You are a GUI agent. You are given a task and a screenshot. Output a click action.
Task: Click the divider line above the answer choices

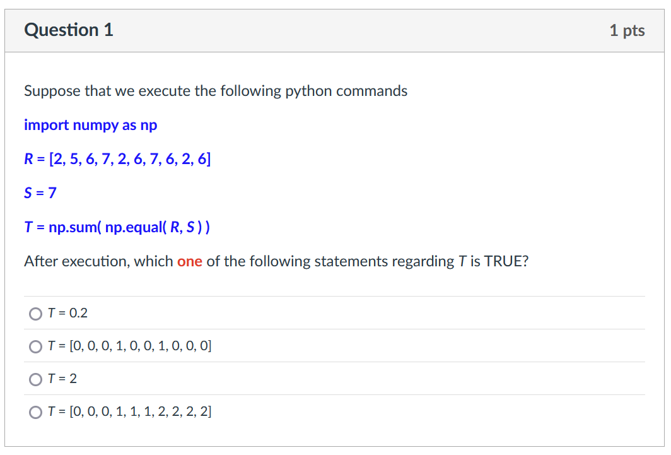334,297
